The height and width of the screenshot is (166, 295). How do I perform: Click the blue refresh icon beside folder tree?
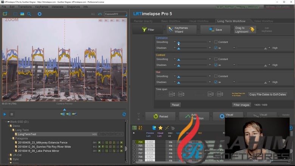point(124,114)
